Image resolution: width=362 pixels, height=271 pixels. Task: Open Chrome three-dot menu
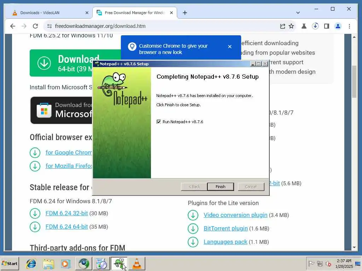(x=349, y=26)
